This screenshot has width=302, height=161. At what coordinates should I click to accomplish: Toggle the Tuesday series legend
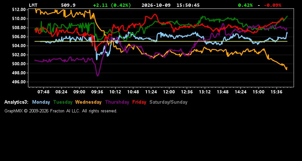(x=63, y=102)
